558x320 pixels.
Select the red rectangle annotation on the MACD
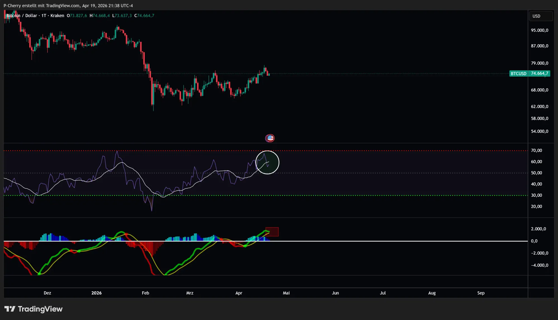pos(272,232)
